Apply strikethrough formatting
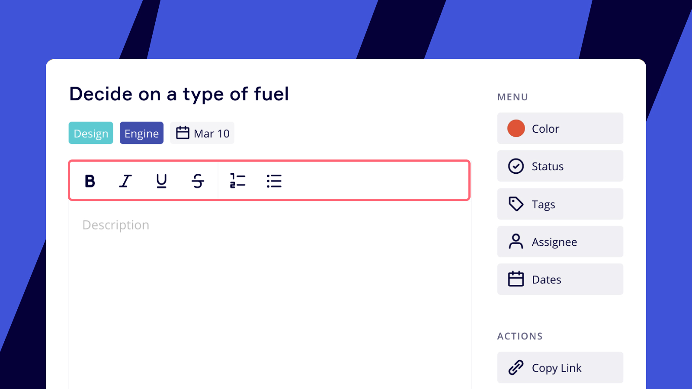Viewport: 692px width, 389px height. tap(198, 181)
